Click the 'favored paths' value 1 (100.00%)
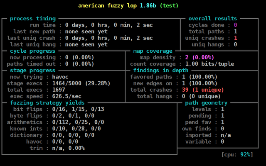 [x=199, y=77]
